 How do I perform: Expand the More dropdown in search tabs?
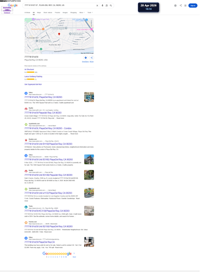click(82, 13)
